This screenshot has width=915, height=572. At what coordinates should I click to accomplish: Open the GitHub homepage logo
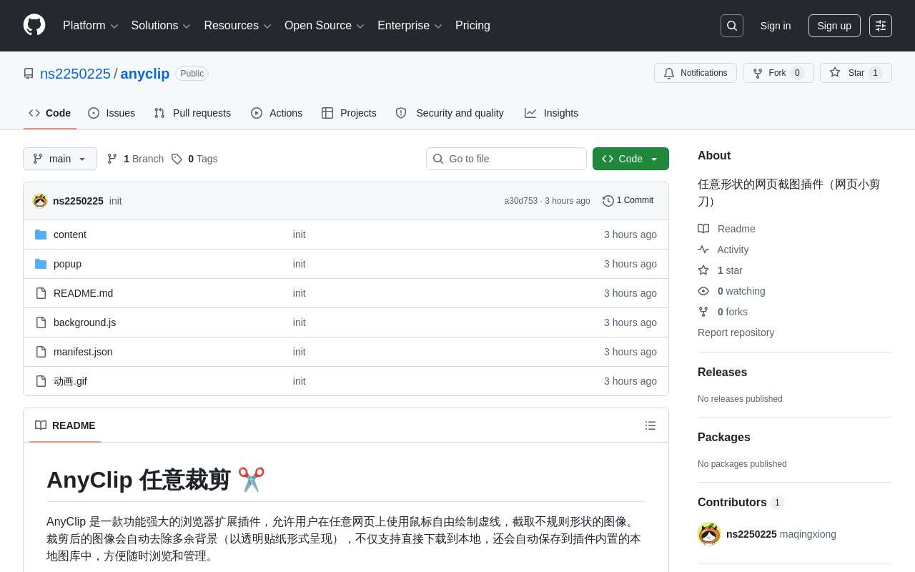coord(34,25)
